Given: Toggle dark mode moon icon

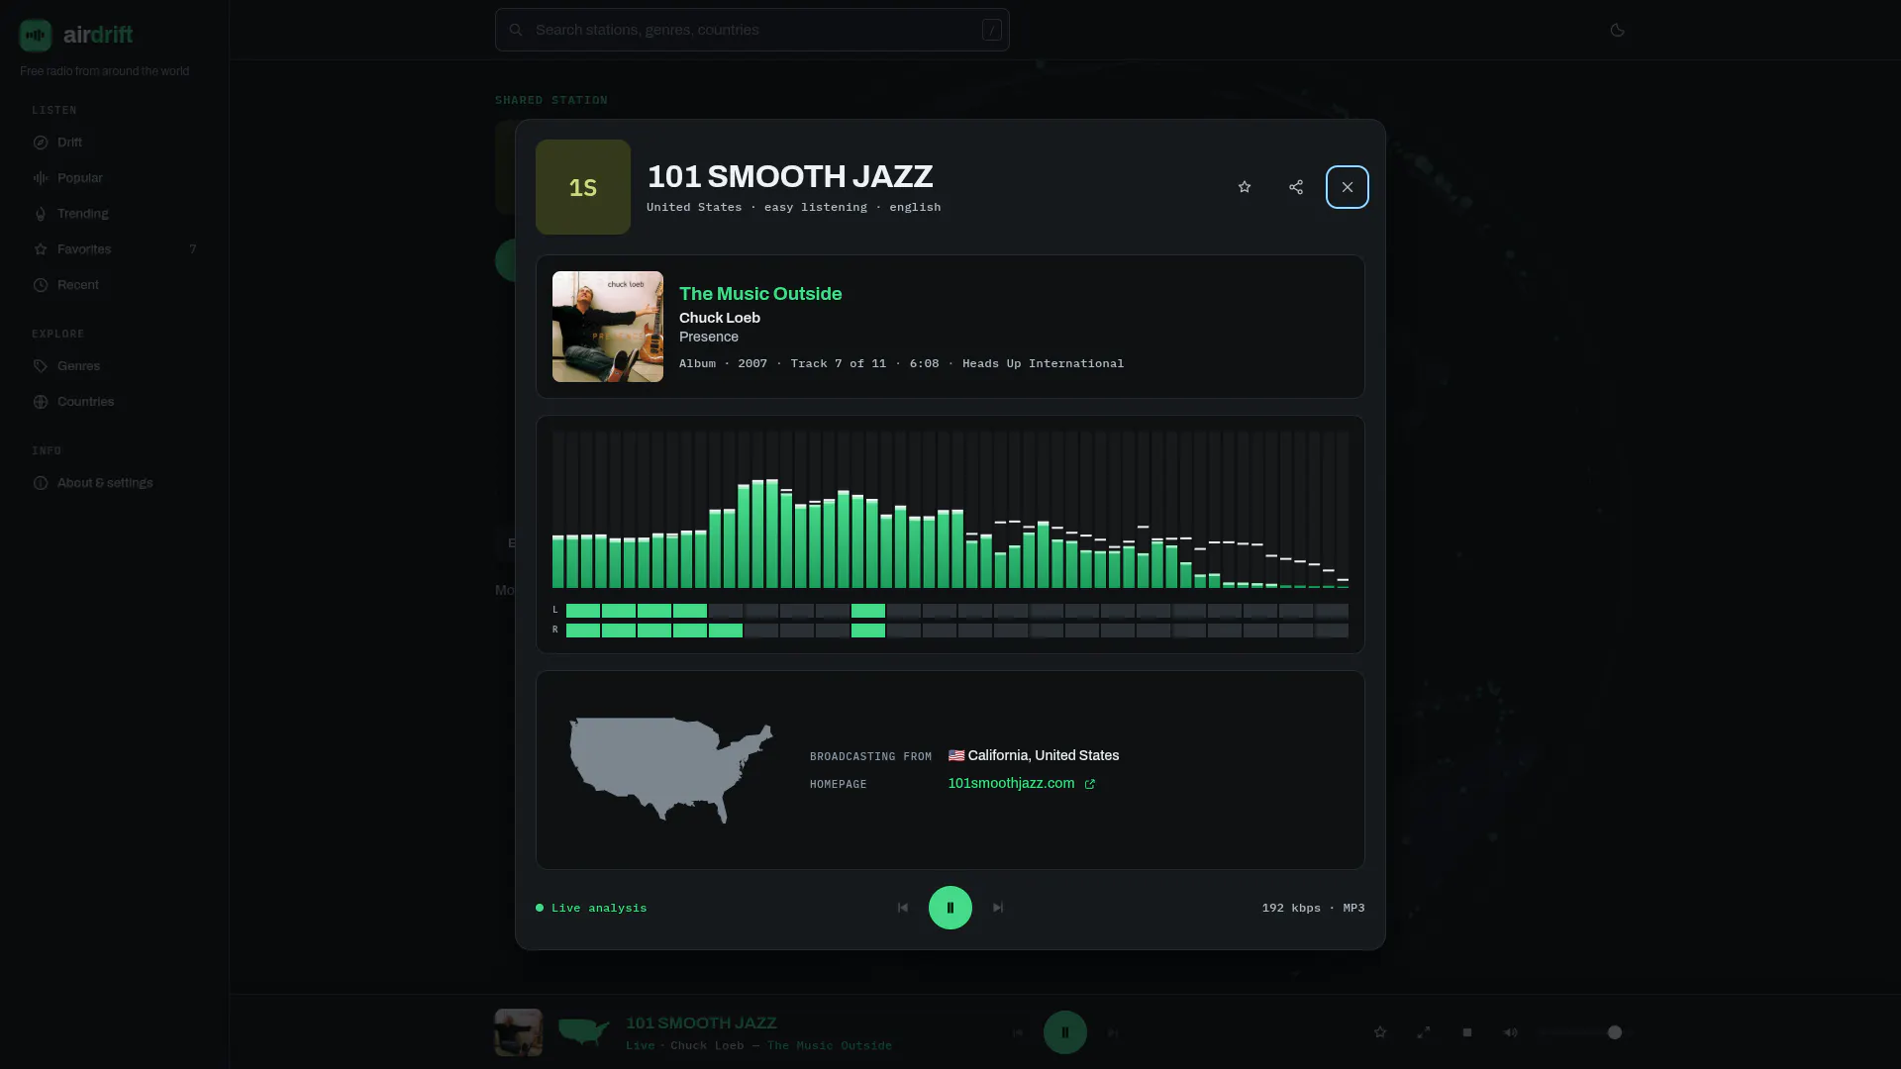Looking at the screenshot, I should (x=1618, y=30).
